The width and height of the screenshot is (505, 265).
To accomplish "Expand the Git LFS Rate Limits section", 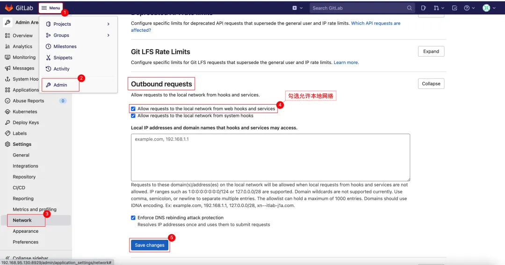I will click(431, 51).
